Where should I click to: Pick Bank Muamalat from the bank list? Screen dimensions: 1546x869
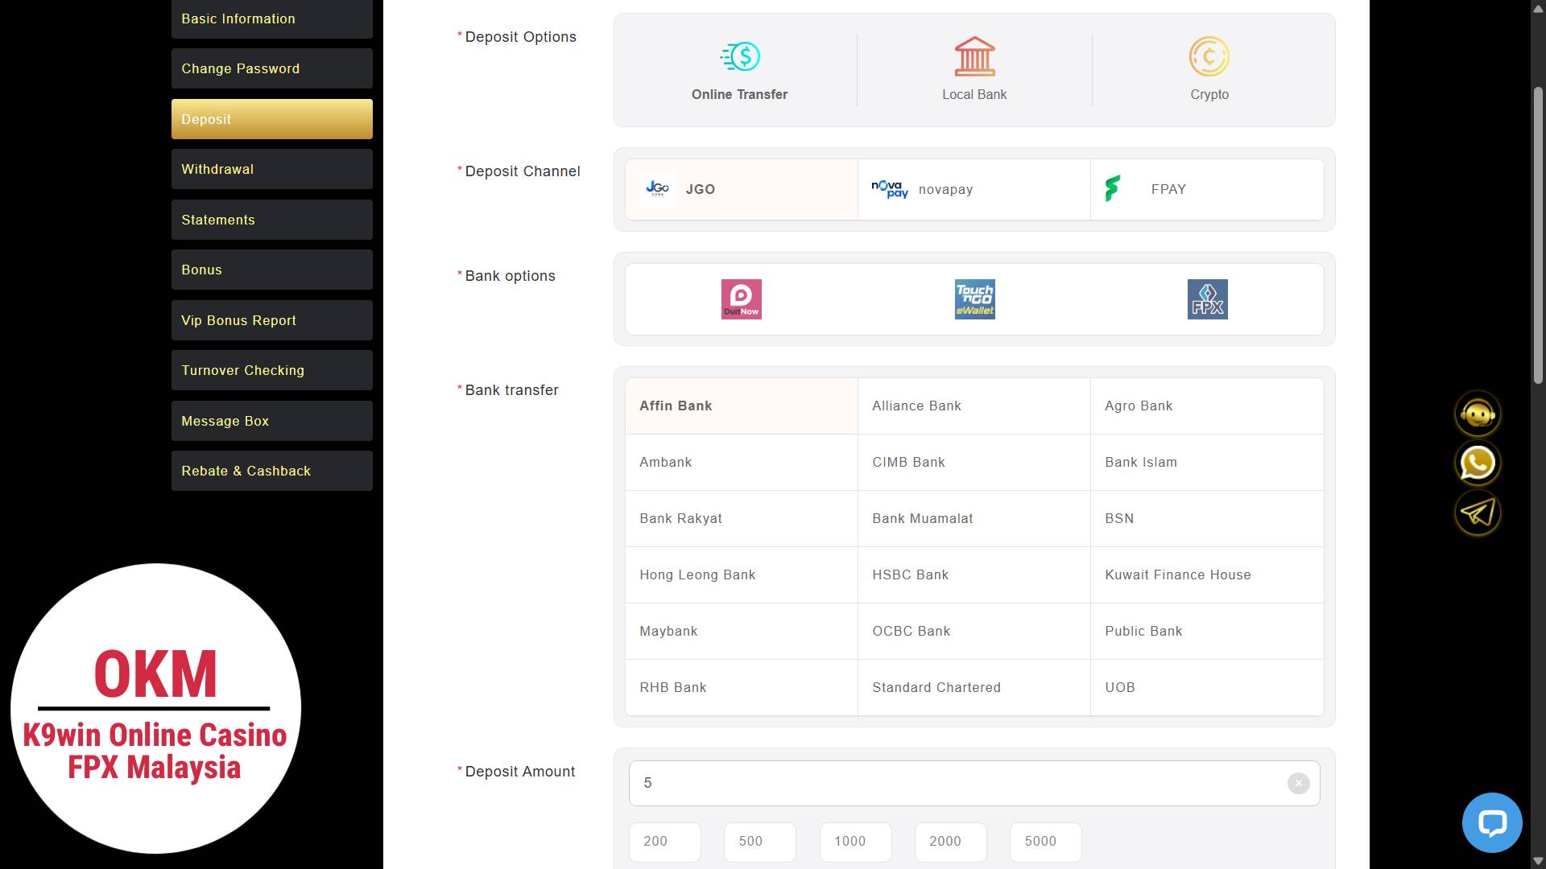974,519
